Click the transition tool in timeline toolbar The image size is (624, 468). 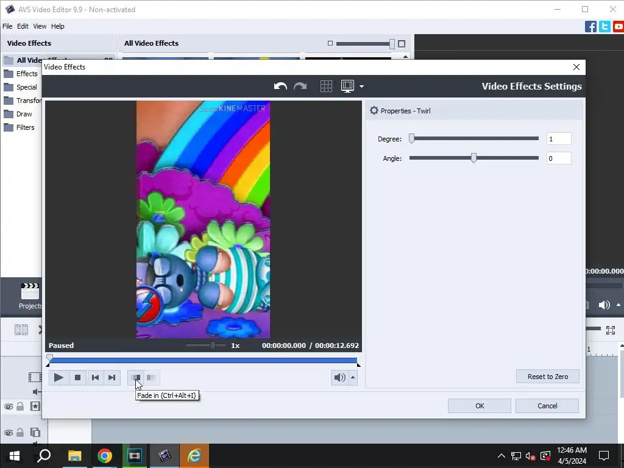[21, 330]
